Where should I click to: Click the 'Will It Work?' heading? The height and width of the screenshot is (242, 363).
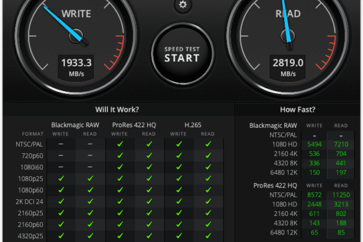click(x=117, y=110)
